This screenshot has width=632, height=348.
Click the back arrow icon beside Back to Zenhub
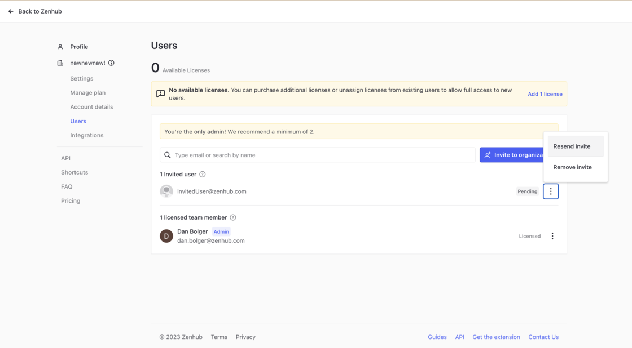11,11
